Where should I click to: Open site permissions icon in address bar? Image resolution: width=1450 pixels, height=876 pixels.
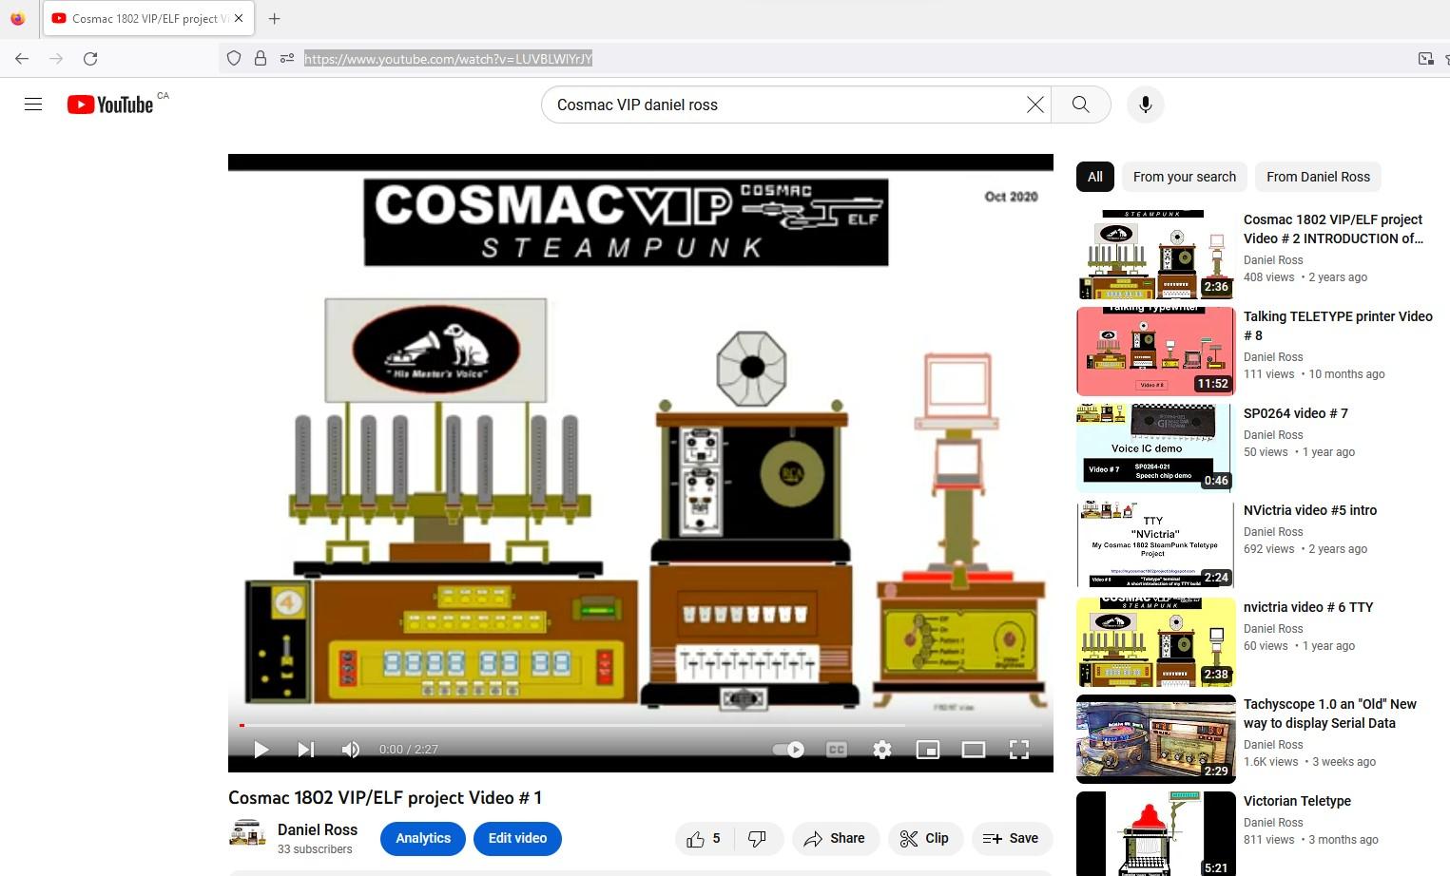point(287,59)
